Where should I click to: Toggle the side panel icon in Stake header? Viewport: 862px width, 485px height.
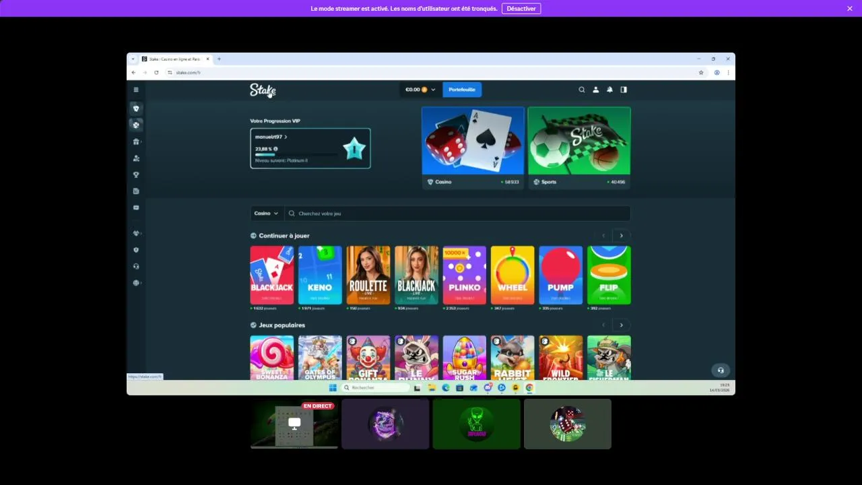point(624,90)
